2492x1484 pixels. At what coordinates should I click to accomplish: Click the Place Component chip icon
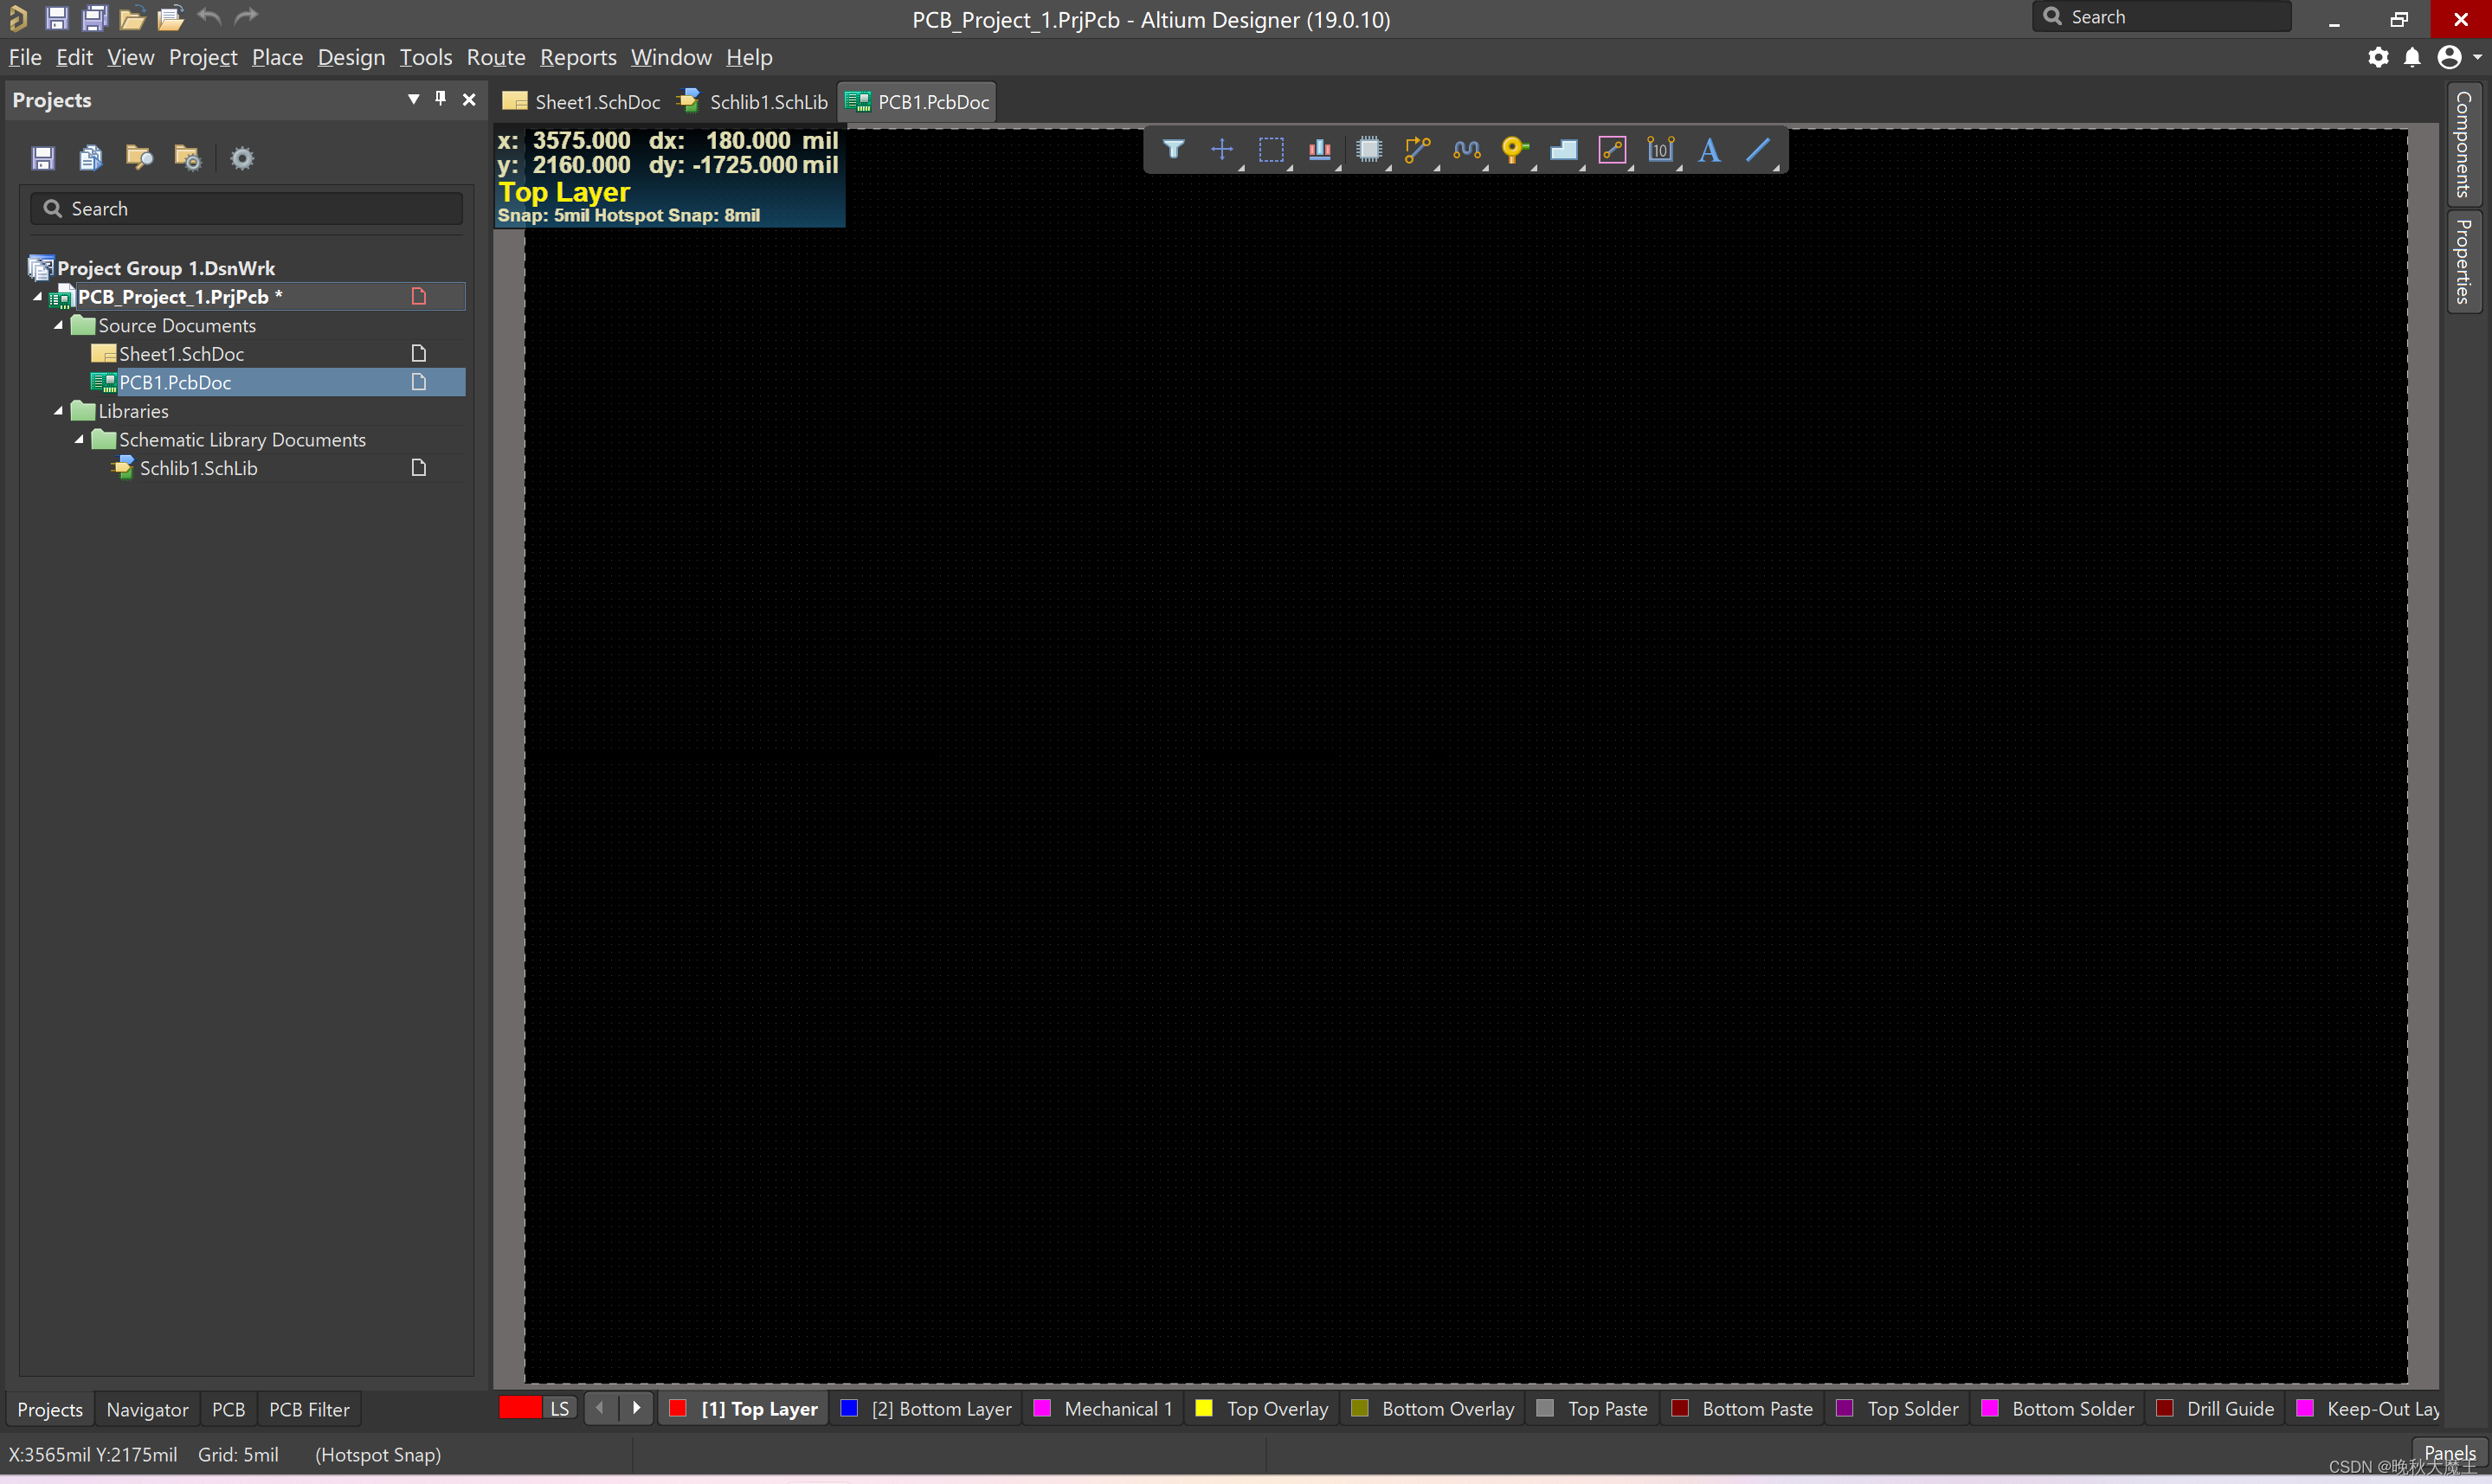tap(1369, 150)
